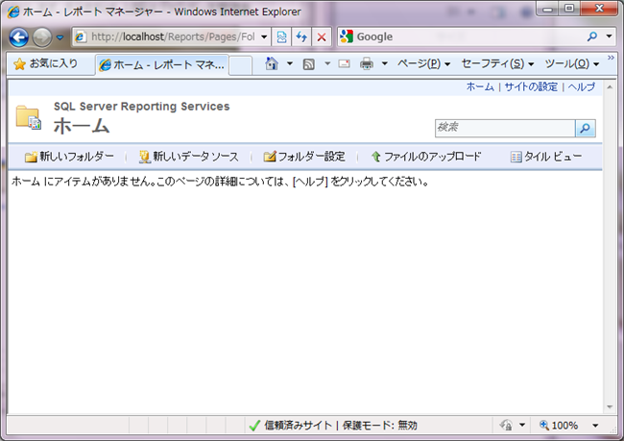This screenshot has width=624, height=441.
Task: Open フォルダー設定 folder settings
Action: tap(304, 157)
